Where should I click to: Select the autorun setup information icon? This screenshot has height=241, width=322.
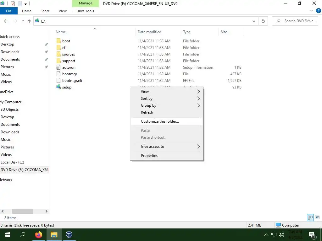point(58,67)
